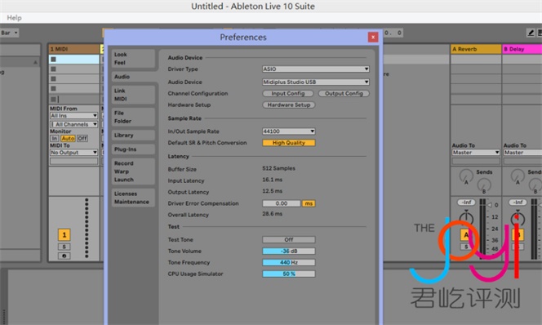Turn on the Test Tone toggle
542x325 pixels.
[289, 239]
